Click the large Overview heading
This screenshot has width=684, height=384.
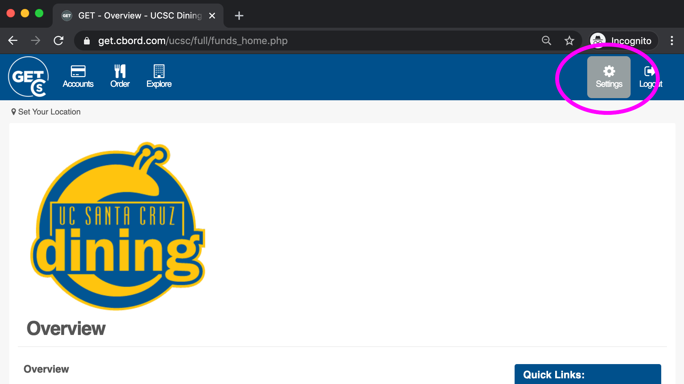66,328
